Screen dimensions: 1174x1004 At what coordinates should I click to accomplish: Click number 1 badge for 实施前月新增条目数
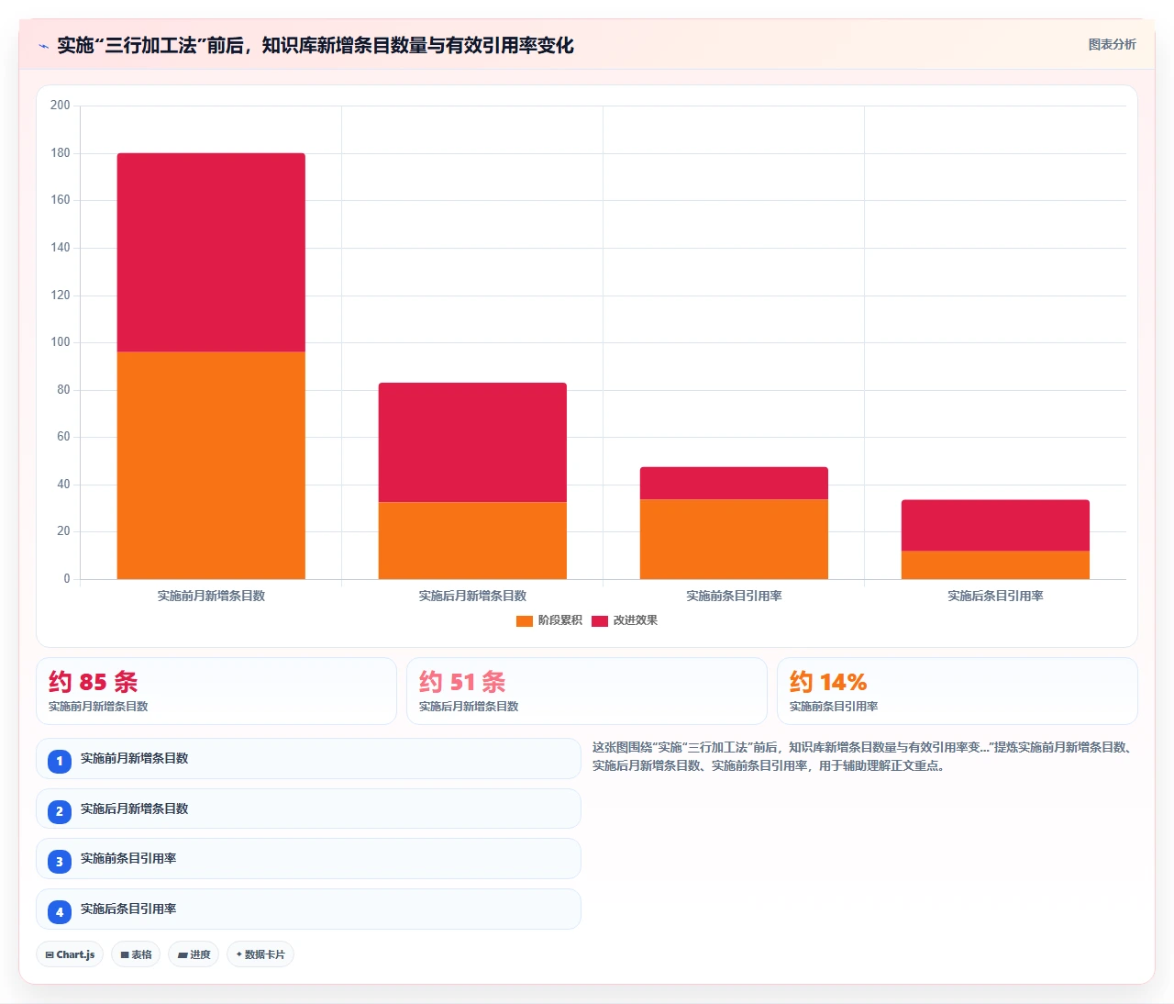[60, 761]
